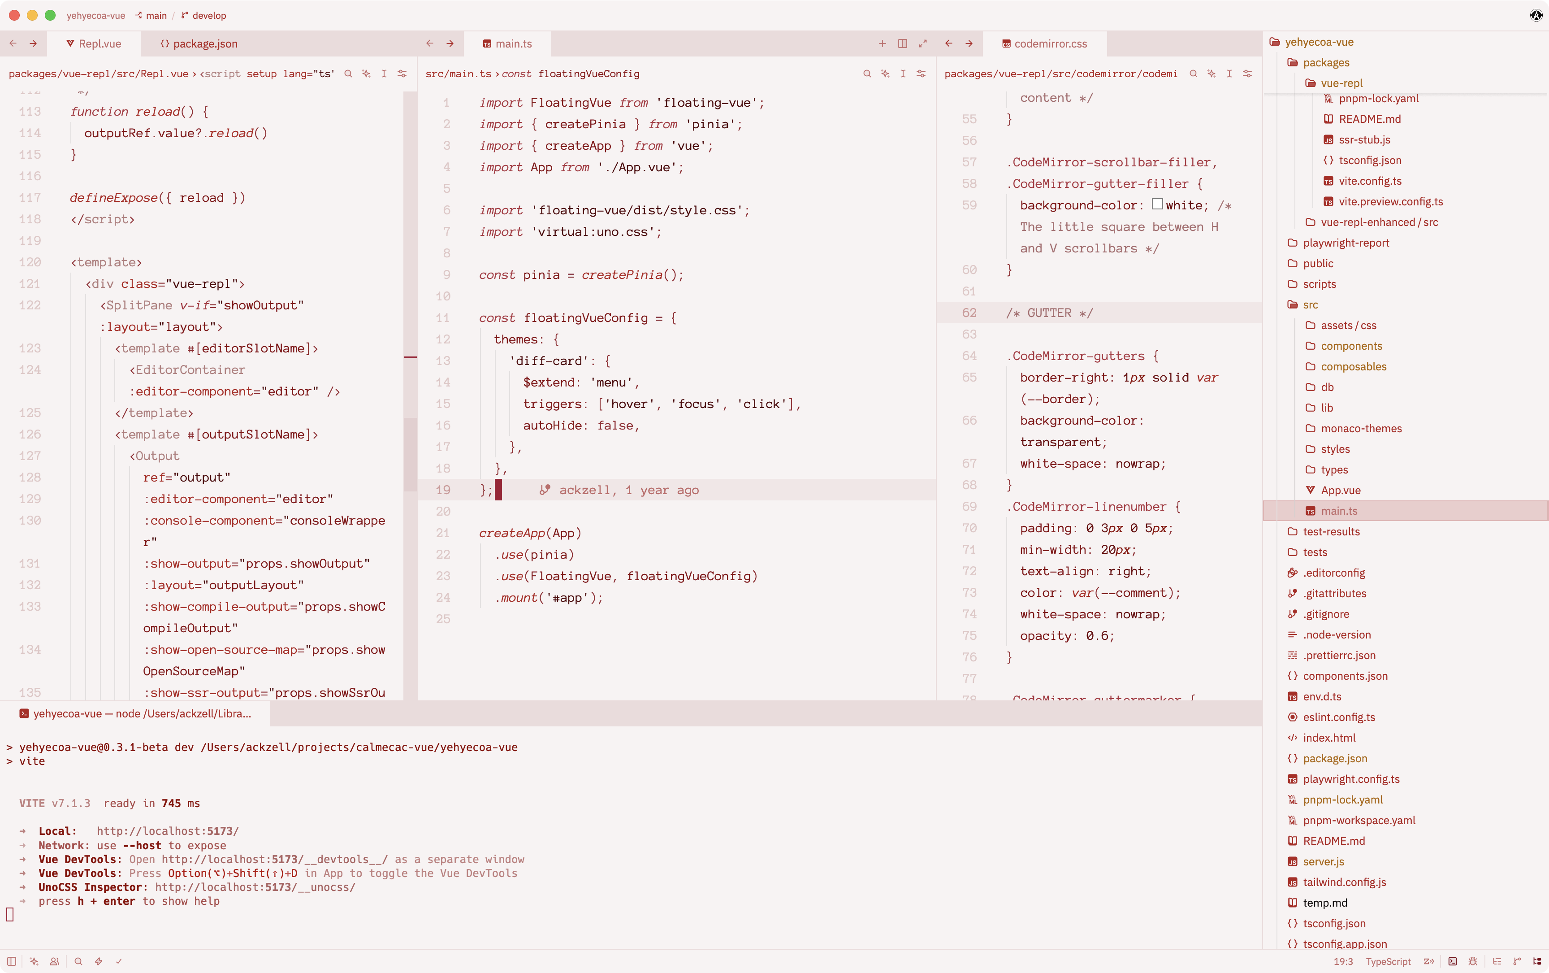1549x973 pixels.
Task: Click the yehyecoa-vue project name in title bar
Action: tap(96, 15)
